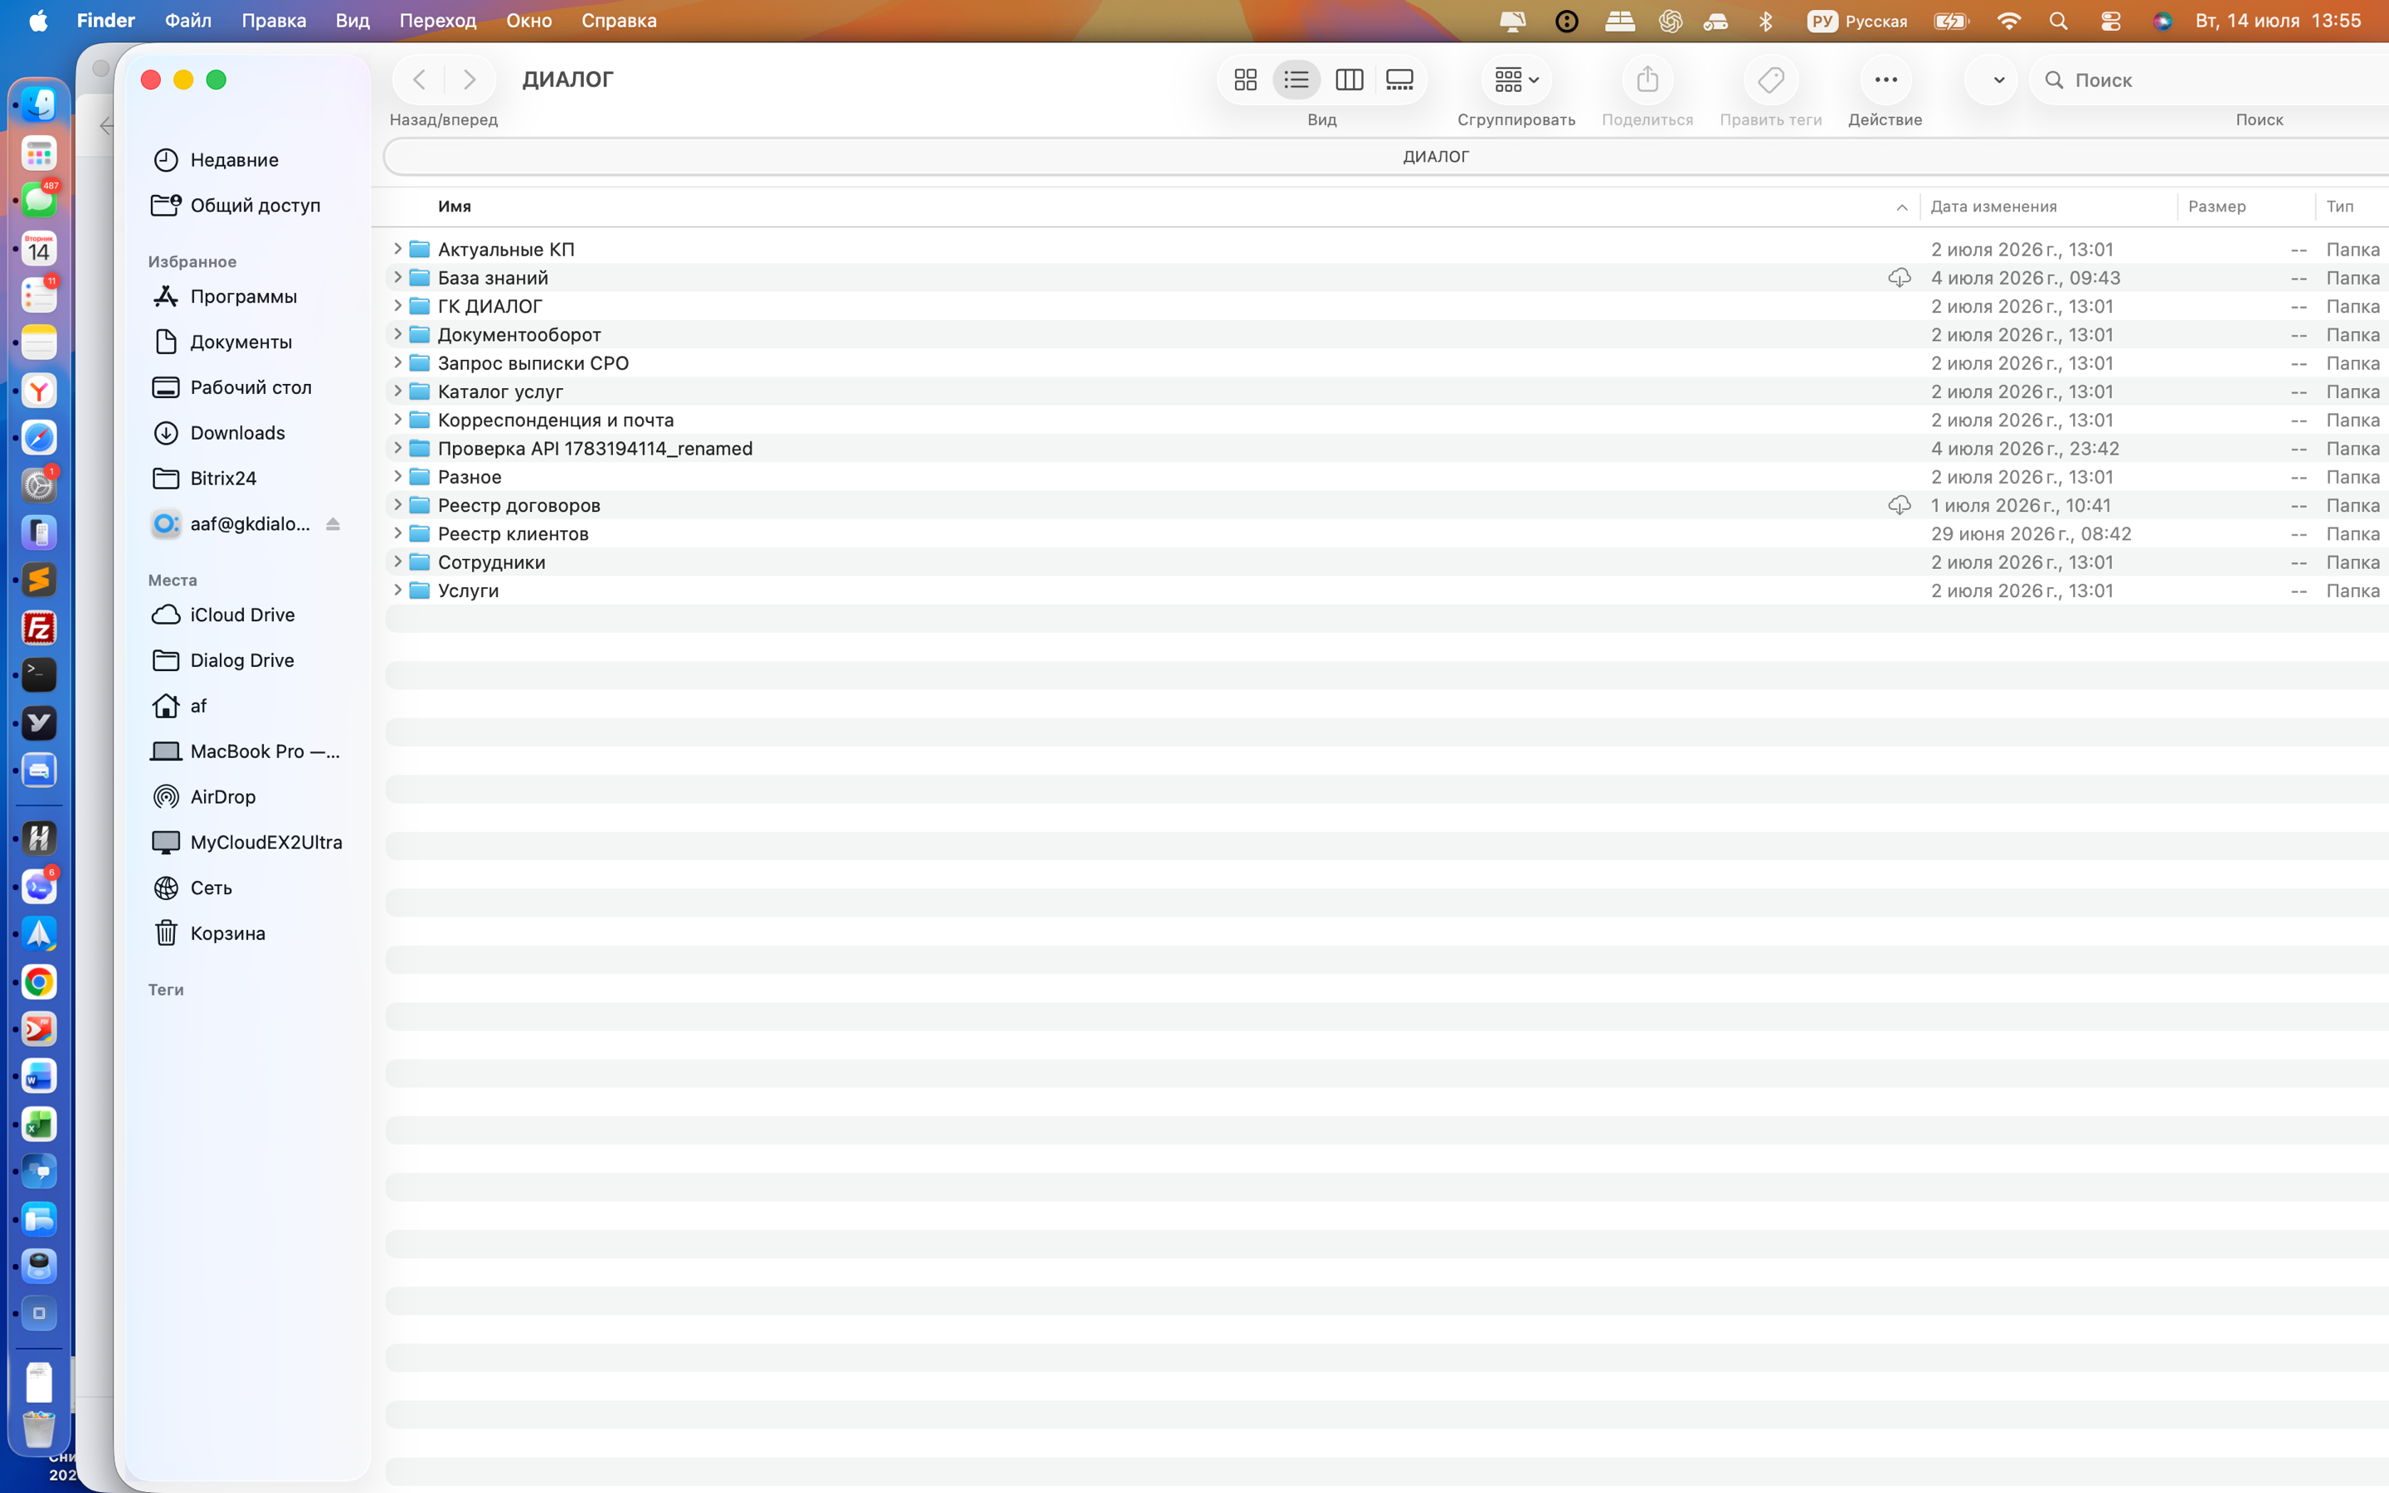Open the Group by dropdown

[1516, 80]
